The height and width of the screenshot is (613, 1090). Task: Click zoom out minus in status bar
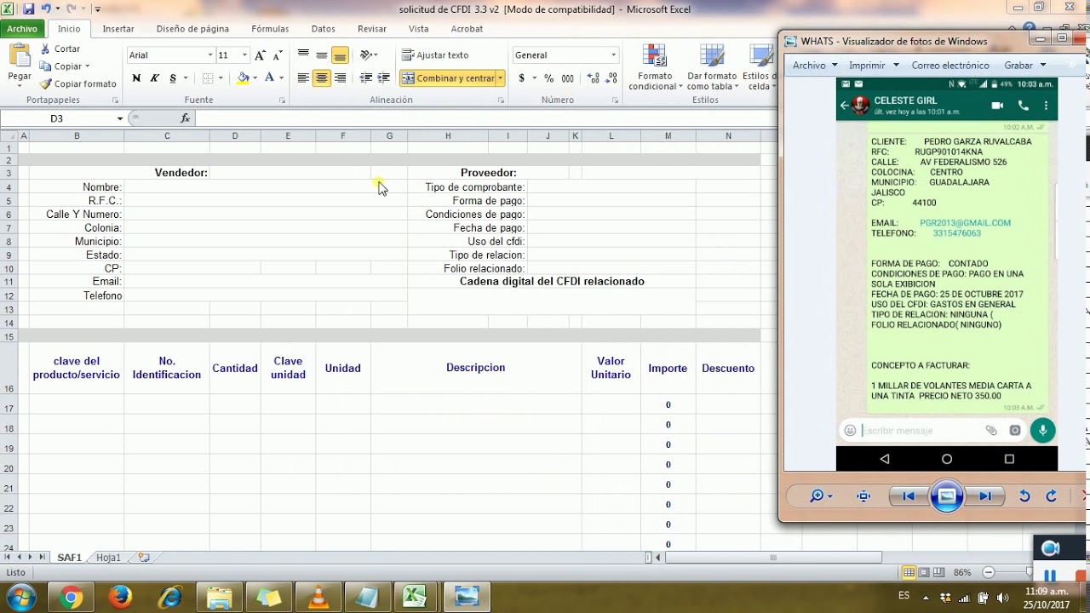coord(989,573)
